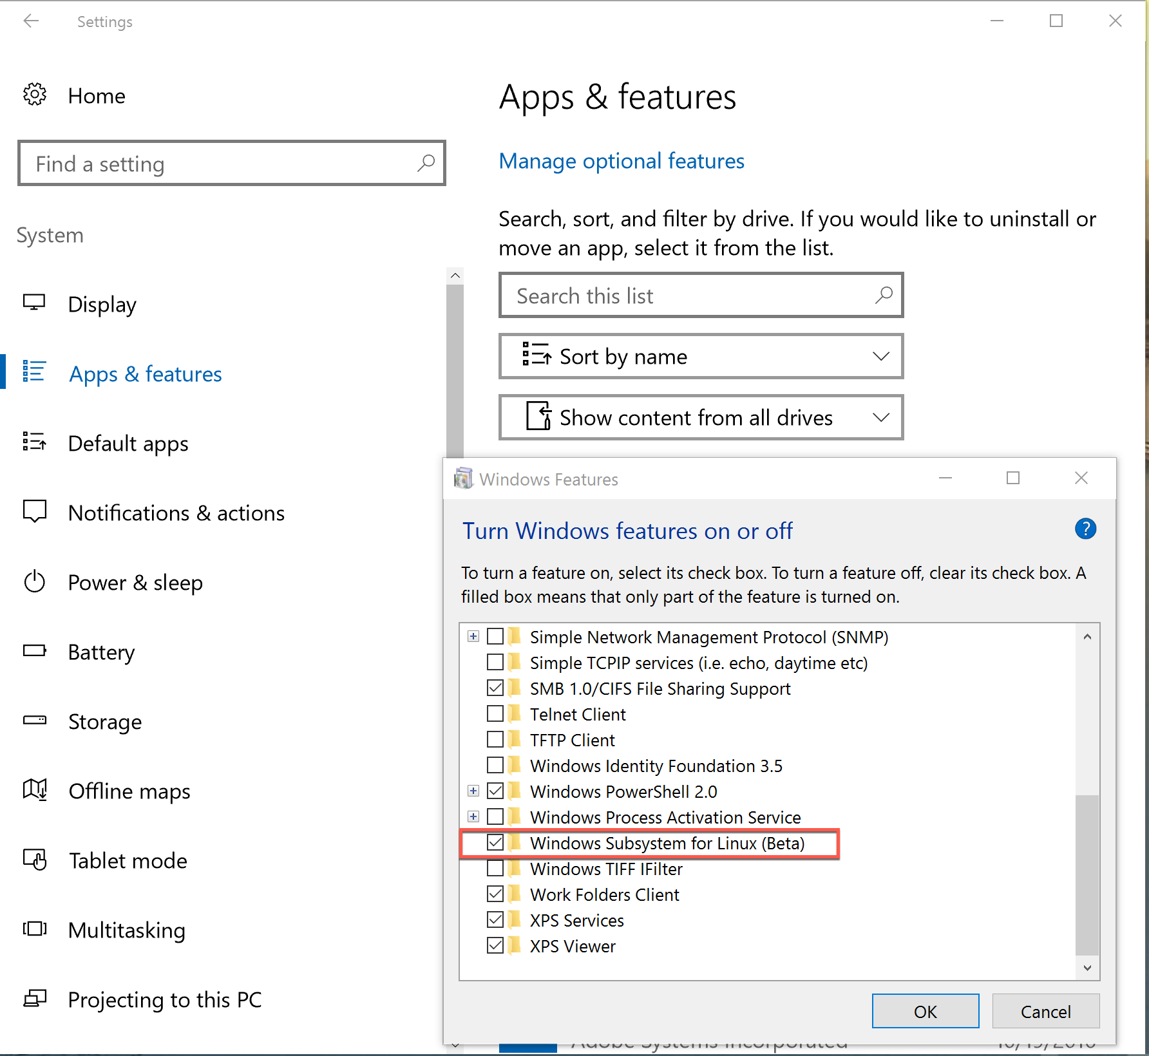The height and width of the screenshot is (1056, 1149).
Task: Tick the Windows TIFF IFilter checkbox
Action: [495, 869]
